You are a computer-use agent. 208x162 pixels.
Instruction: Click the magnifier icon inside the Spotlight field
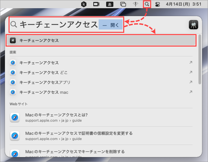click(14, 25)
